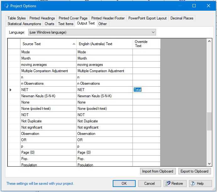Cancel the Project Options dialog

point(149,184)
